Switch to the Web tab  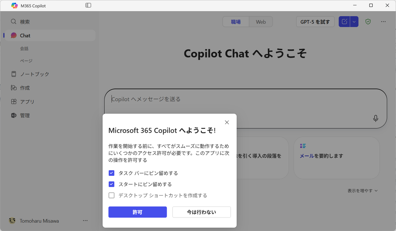click(261, 22)
